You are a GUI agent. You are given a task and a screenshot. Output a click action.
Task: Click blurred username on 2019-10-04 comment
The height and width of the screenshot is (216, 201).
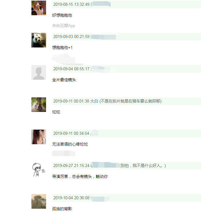click(100, 198)
